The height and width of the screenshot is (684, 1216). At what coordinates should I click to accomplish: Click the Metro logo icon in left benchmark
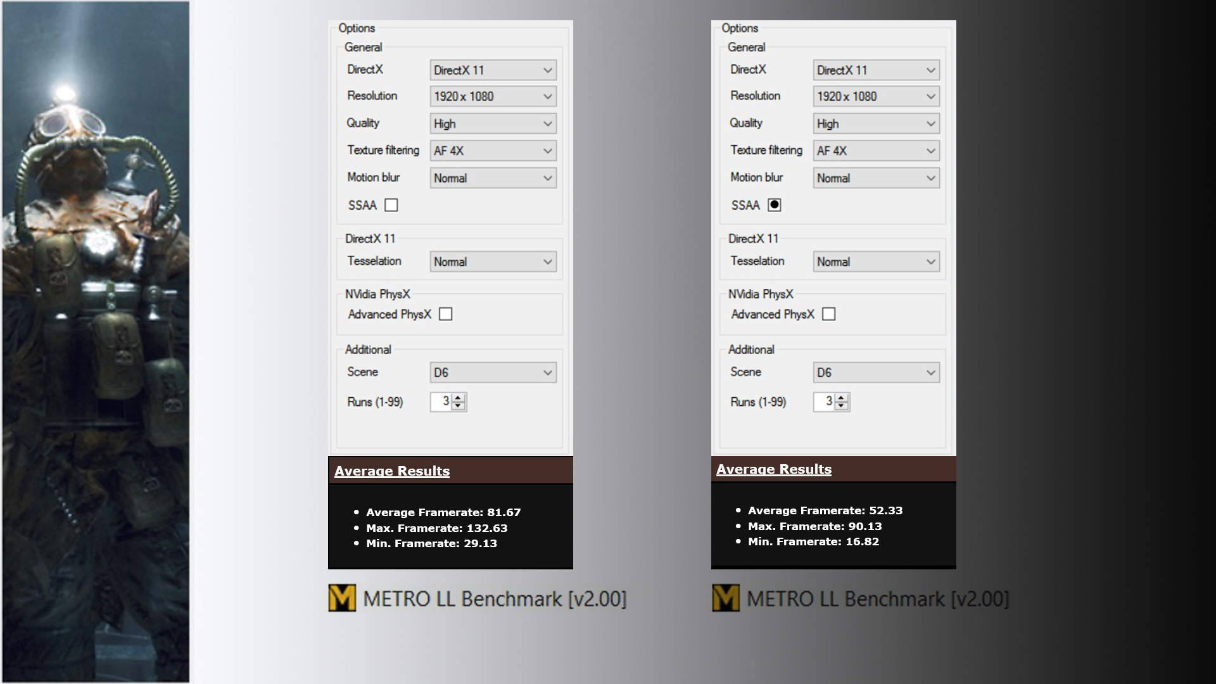[x=342, y=598]
